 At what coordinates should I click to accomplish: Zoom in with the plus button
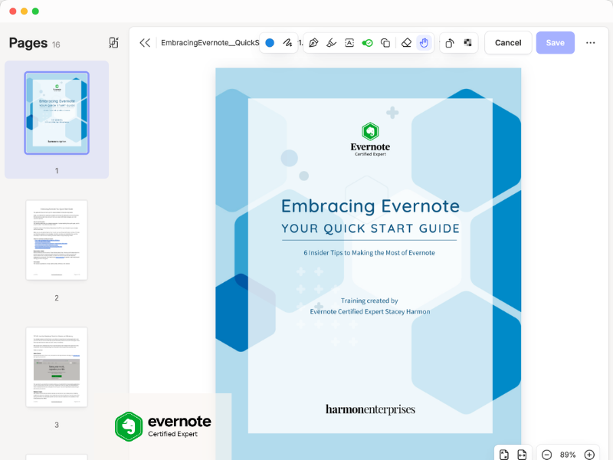(x=589, y=455)
